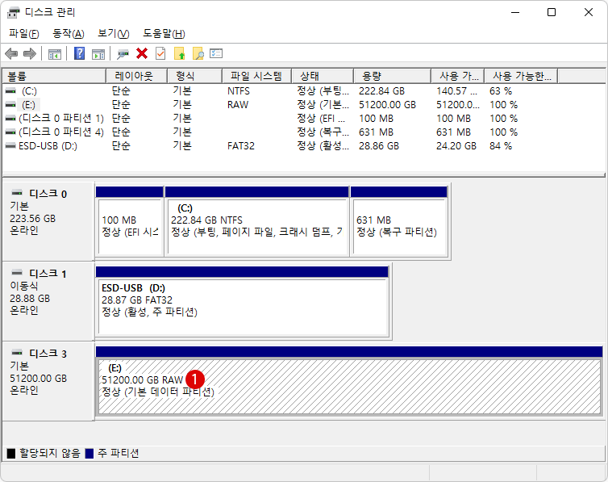The image size is (608, 482).
Task: Open Help via blue question mark icon
Action: 80,53
